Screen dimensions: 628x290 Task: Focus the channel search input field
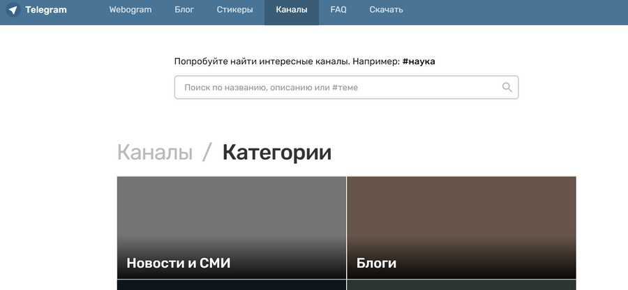pos(335,88)
